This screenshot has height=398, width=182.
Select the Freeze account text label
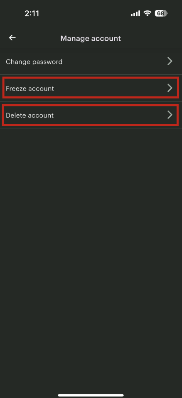tap(30, 88)
